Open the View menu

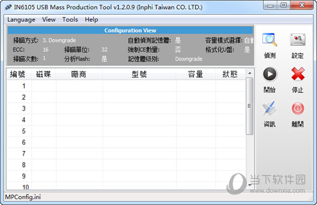pos(49,20)
